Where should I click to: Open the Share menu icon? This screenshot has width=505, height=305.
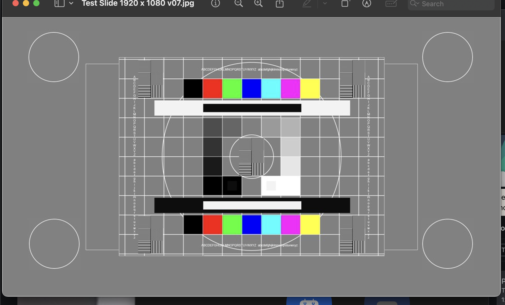tap(280, 3)
